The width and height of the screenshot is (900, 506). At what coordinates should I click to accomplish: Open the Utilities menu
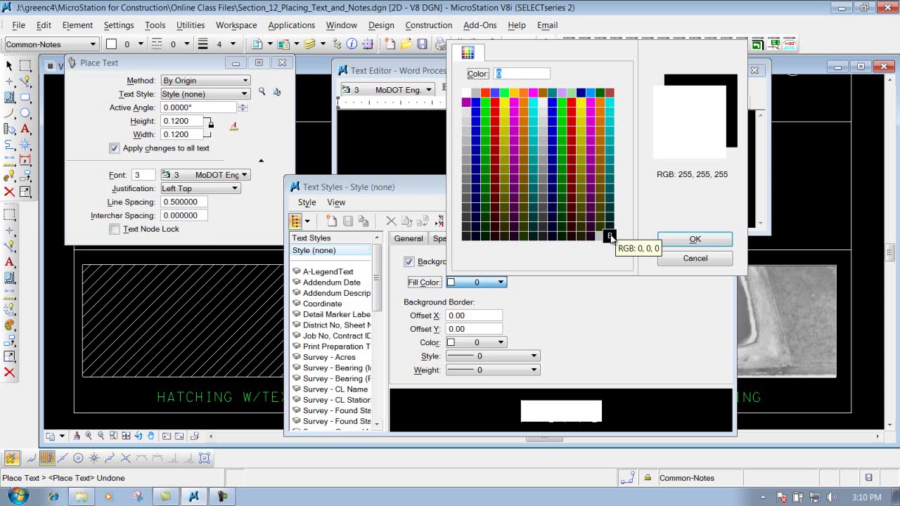click(x=191, y=25)
